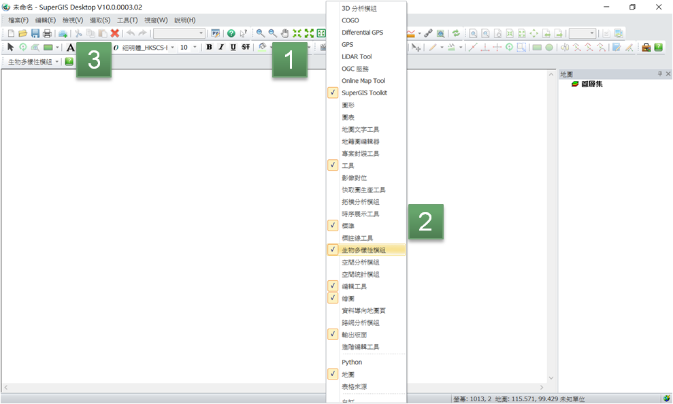The image size is (673, 404).
Task: Select the Pan hand tool
Action: coord(285,33)
